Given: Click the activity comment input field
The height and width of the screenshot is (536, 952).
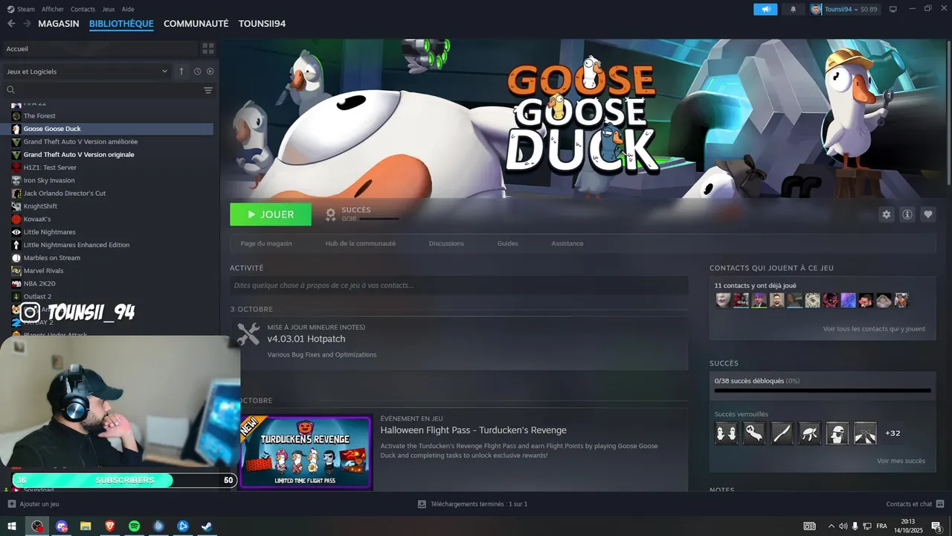Looking at the screenshot, I should pyautogui.click(x=459, y=285).
